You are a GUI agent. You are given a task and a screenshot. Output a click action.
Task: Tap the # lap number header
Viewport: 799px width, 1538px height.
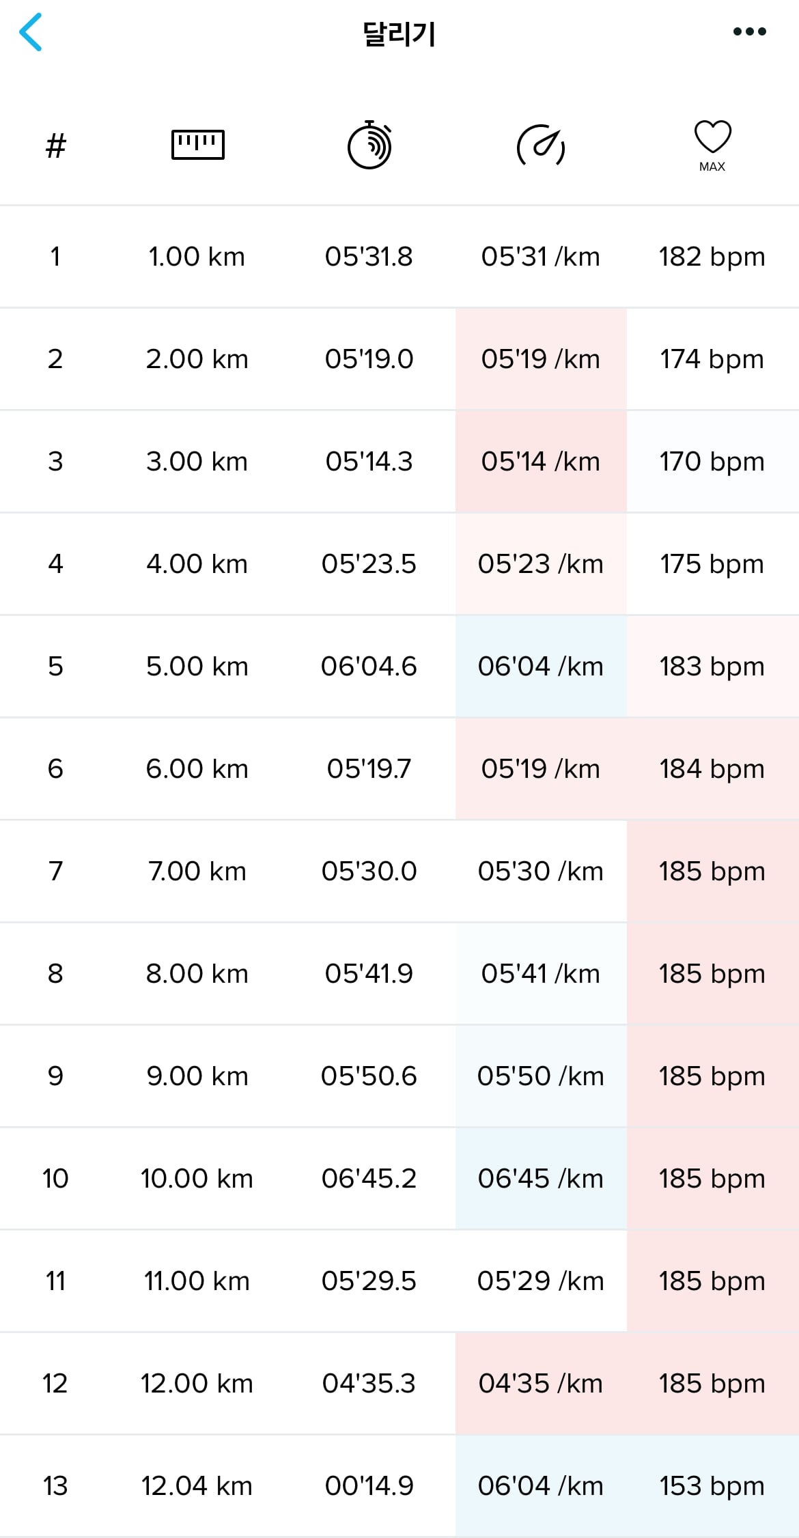pos(56,145)
